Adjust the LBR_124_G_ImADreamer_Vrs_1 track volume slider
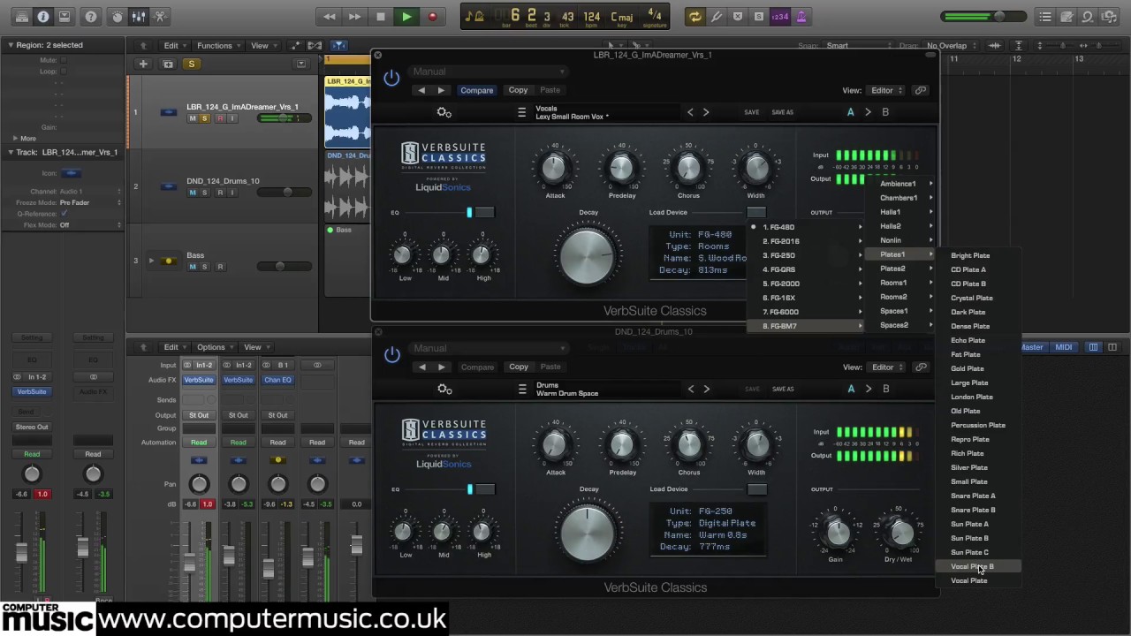This screenshot has width=1131, height=636. click(285, 117)
